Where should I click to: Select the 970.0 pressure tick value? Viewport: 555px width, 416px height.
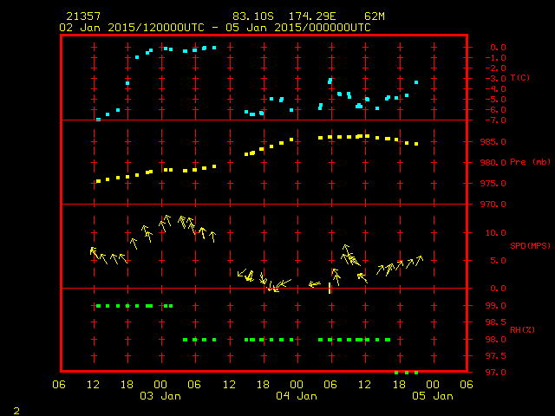point(498,204)
